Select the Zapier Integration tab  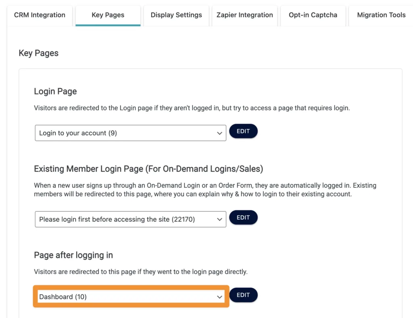point(244,15)
